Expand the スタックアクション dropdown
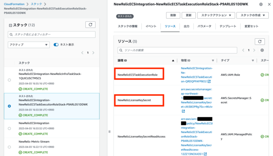This screenshot has height=156, width=273. click(216, 15)
